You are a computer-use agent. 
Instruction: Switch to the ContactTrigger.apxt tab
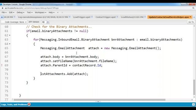(105, 17)
